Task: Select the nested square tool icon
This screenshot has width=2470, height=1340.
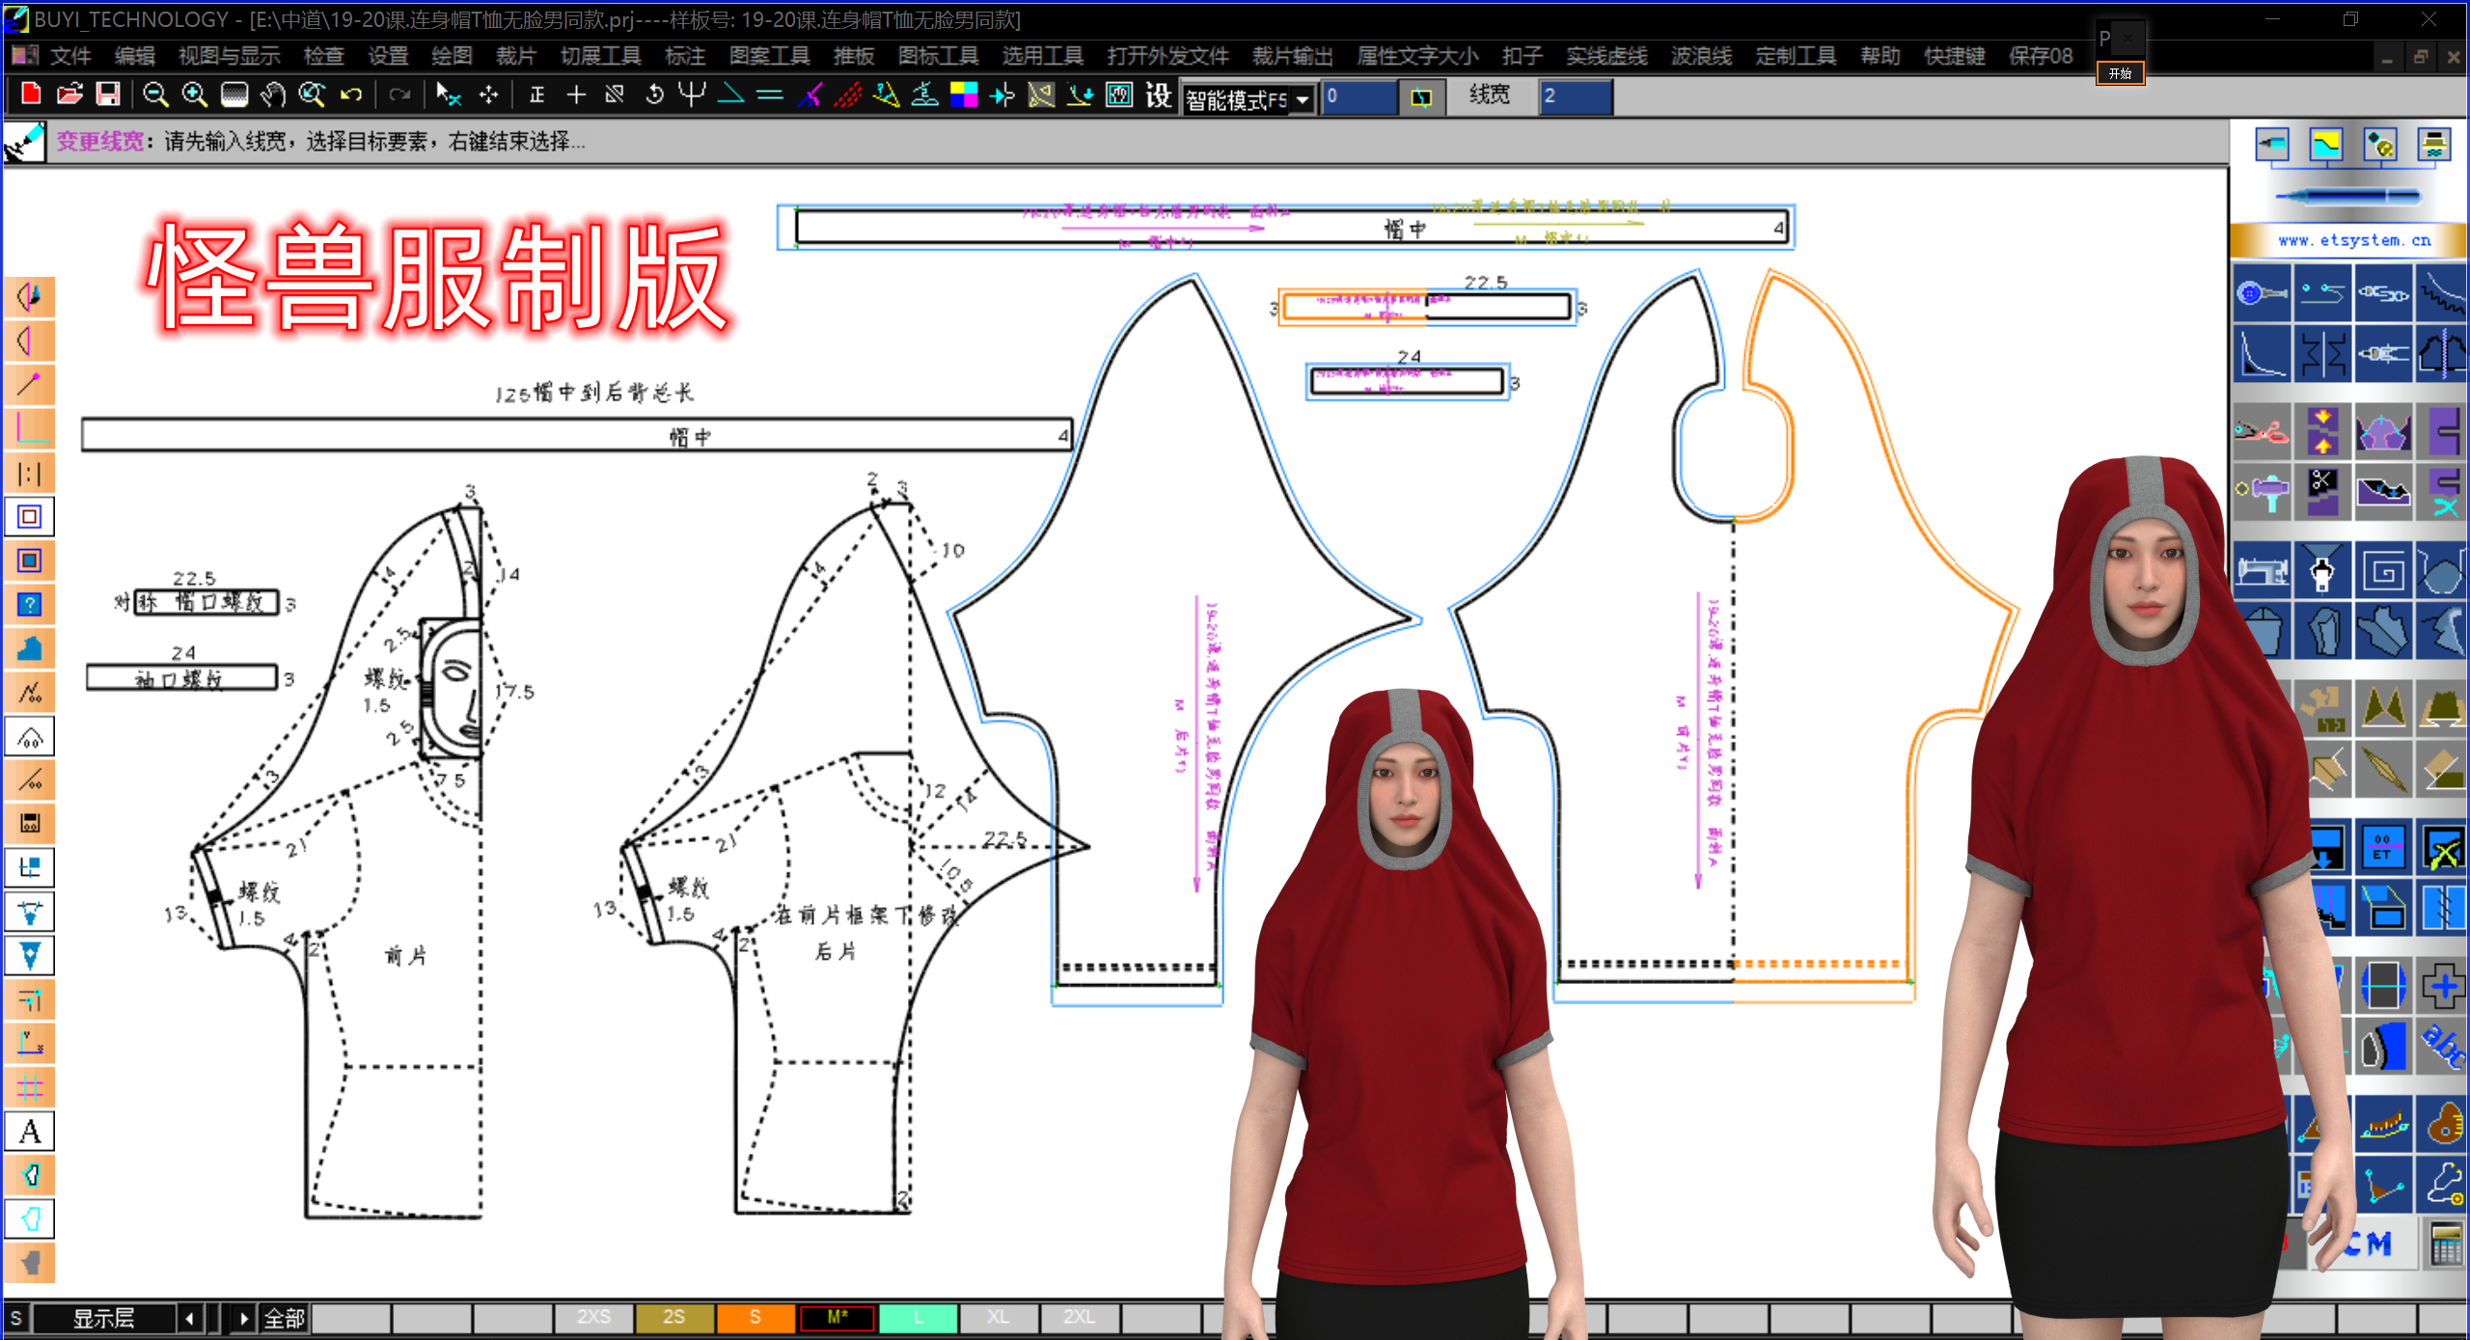Action: 30,516
